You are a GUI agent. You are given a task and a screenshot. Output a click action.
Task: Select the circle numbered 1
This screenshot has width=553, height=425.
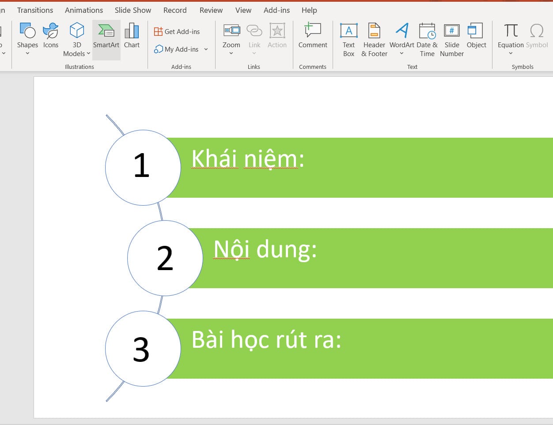[x=143, y=167]
